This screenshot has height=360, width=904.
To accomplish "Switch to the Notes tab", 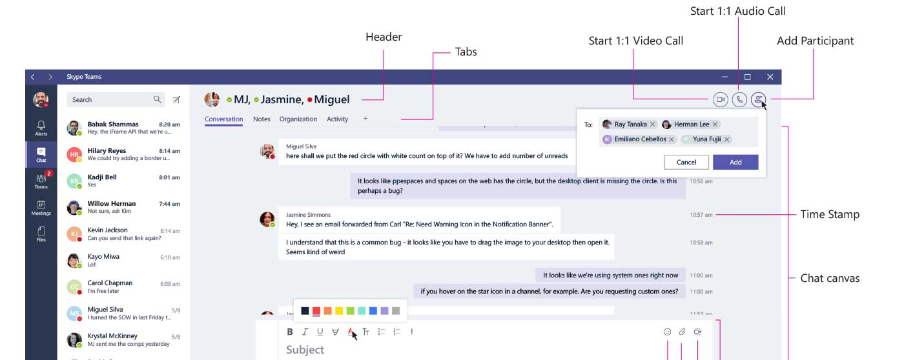I will 262,119.
